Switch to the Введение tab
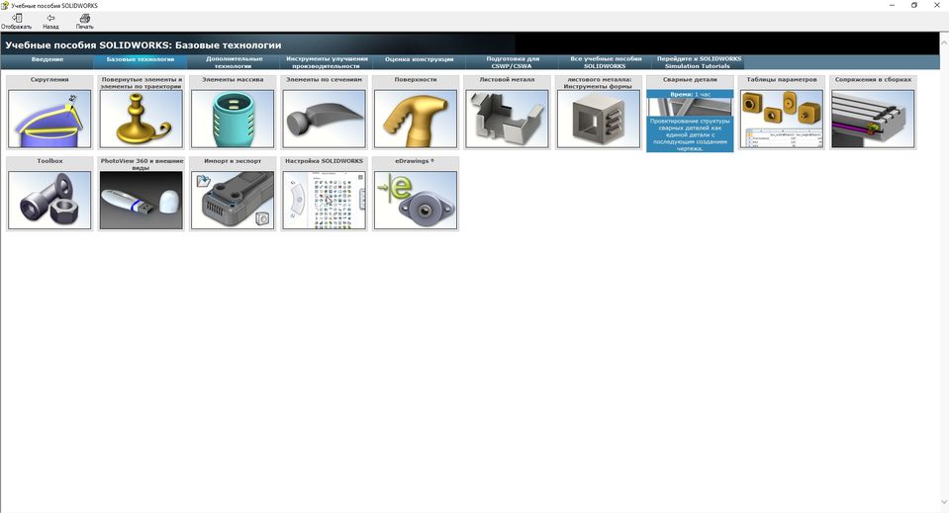949x513 pixels. pyautogui.click(x=47, y=59)
